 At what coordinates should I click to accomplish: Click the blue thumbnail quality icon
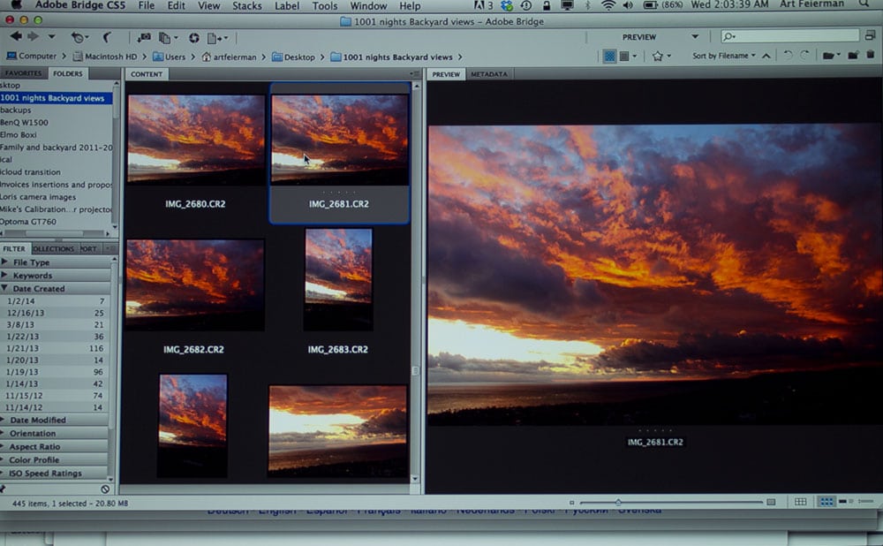(609, 57)
